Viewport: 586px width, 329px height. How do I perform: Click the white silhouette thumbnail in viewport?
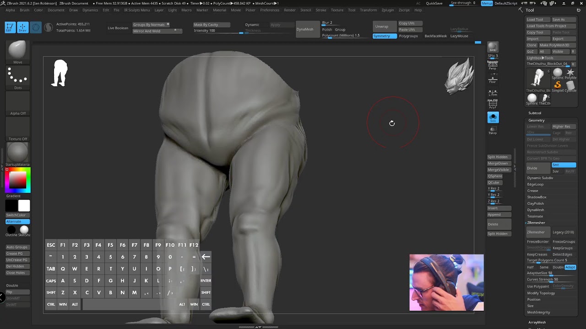pos(60,73)
